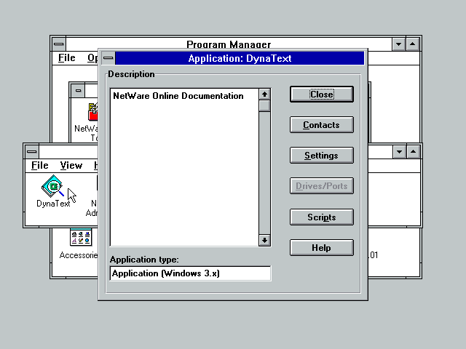
Task: Open the DynaText dialog control menu box
Action: 108,58
